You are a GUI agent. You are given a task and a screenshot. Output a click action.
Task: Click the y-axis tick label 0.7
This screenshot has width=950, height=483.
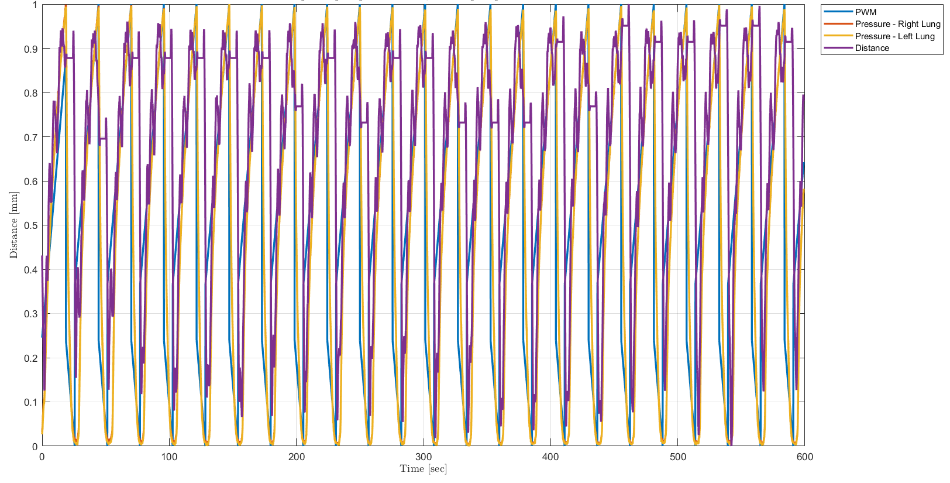coord(31,138)
